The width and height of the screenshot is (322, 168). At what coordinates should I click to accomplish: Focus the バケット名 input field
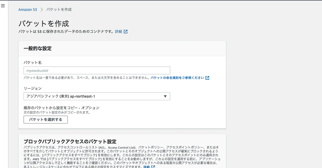pyautogui.click(x=97, y=70)
